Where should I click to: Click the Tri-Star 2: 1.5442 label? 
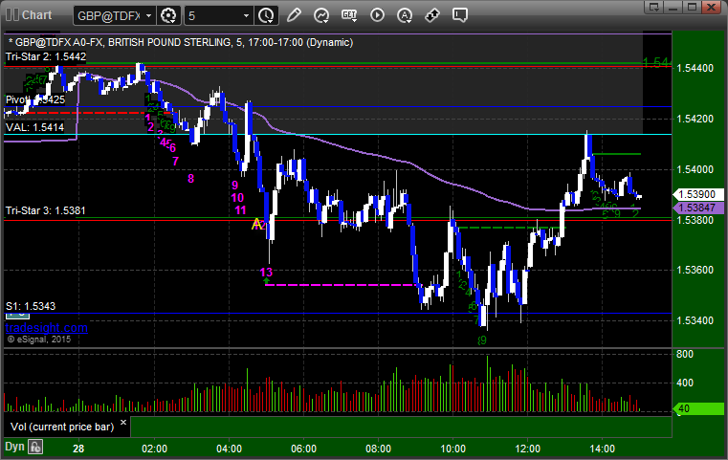[46, 56]
